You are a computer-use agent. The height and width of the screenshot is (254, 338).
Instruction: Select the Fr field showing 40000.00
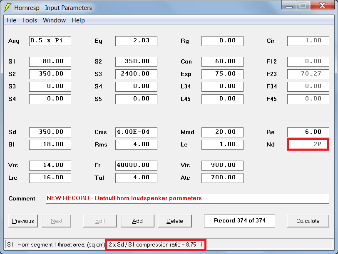coord(136,166)
